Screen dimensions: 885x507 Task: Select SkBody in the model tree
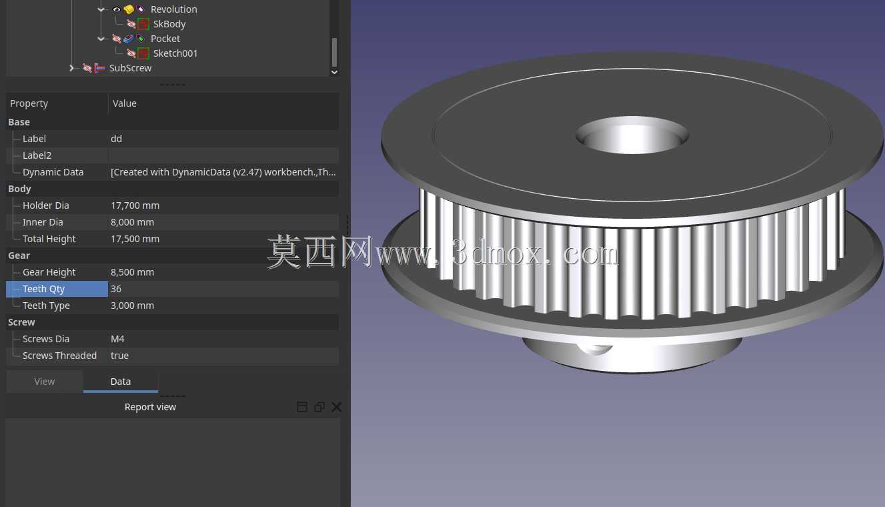point(169,24)
